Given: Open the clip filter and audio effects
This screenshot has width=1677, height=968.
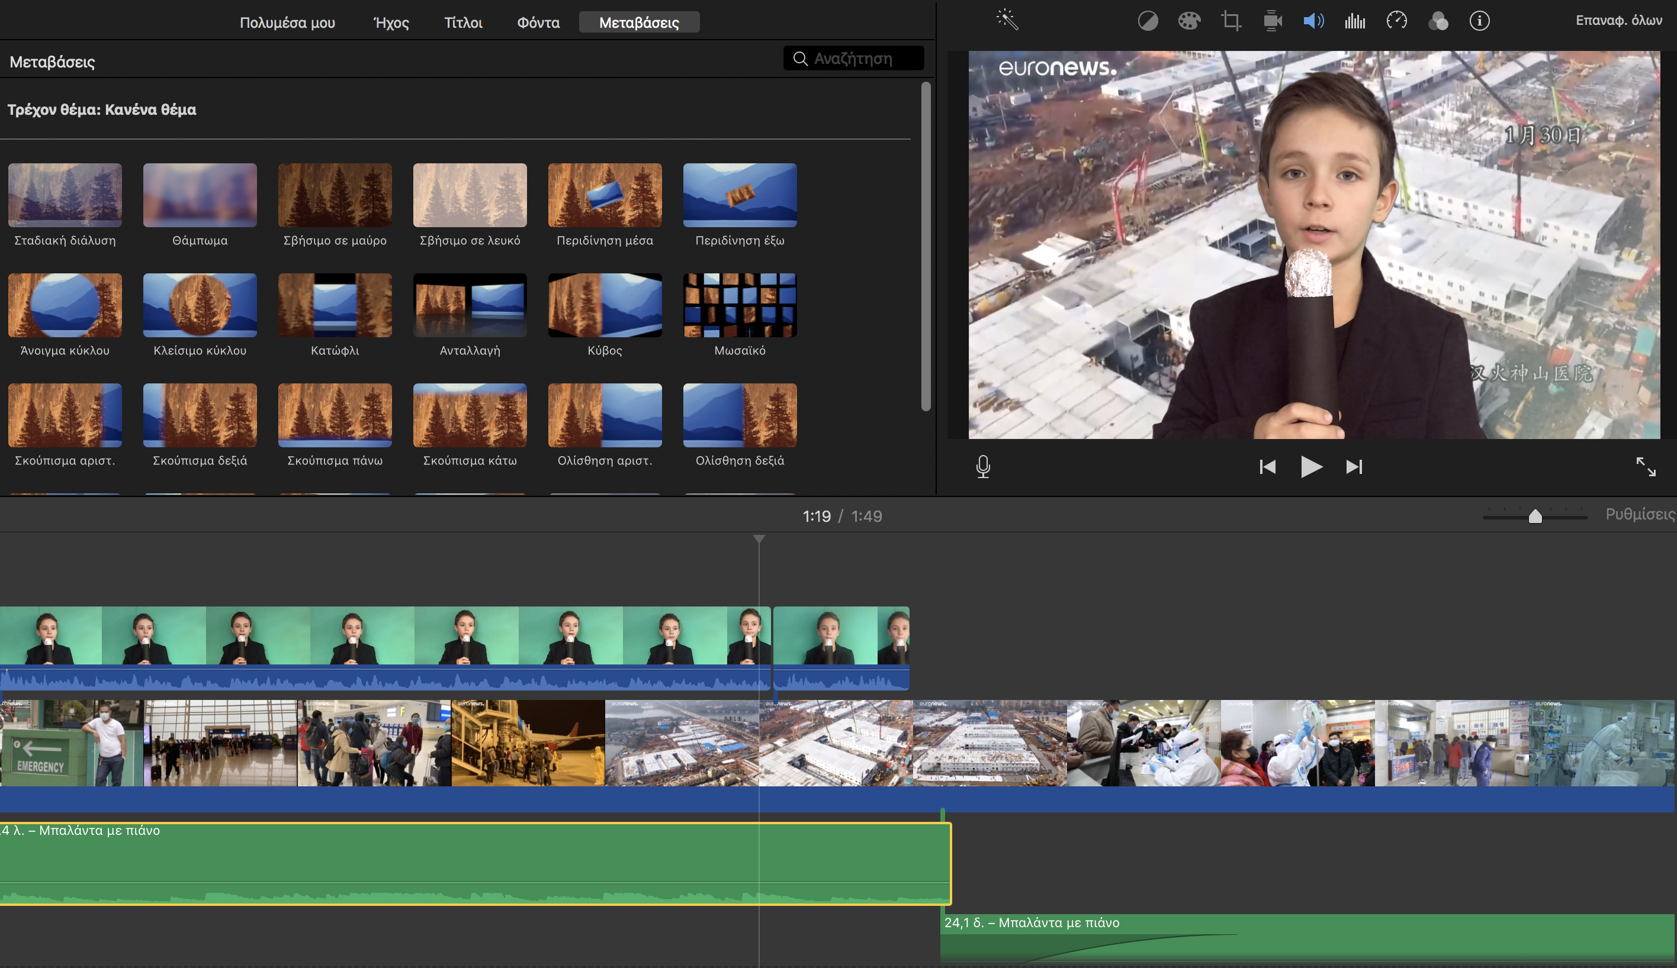Looking at the screenshot, I should coord(1438,21).
